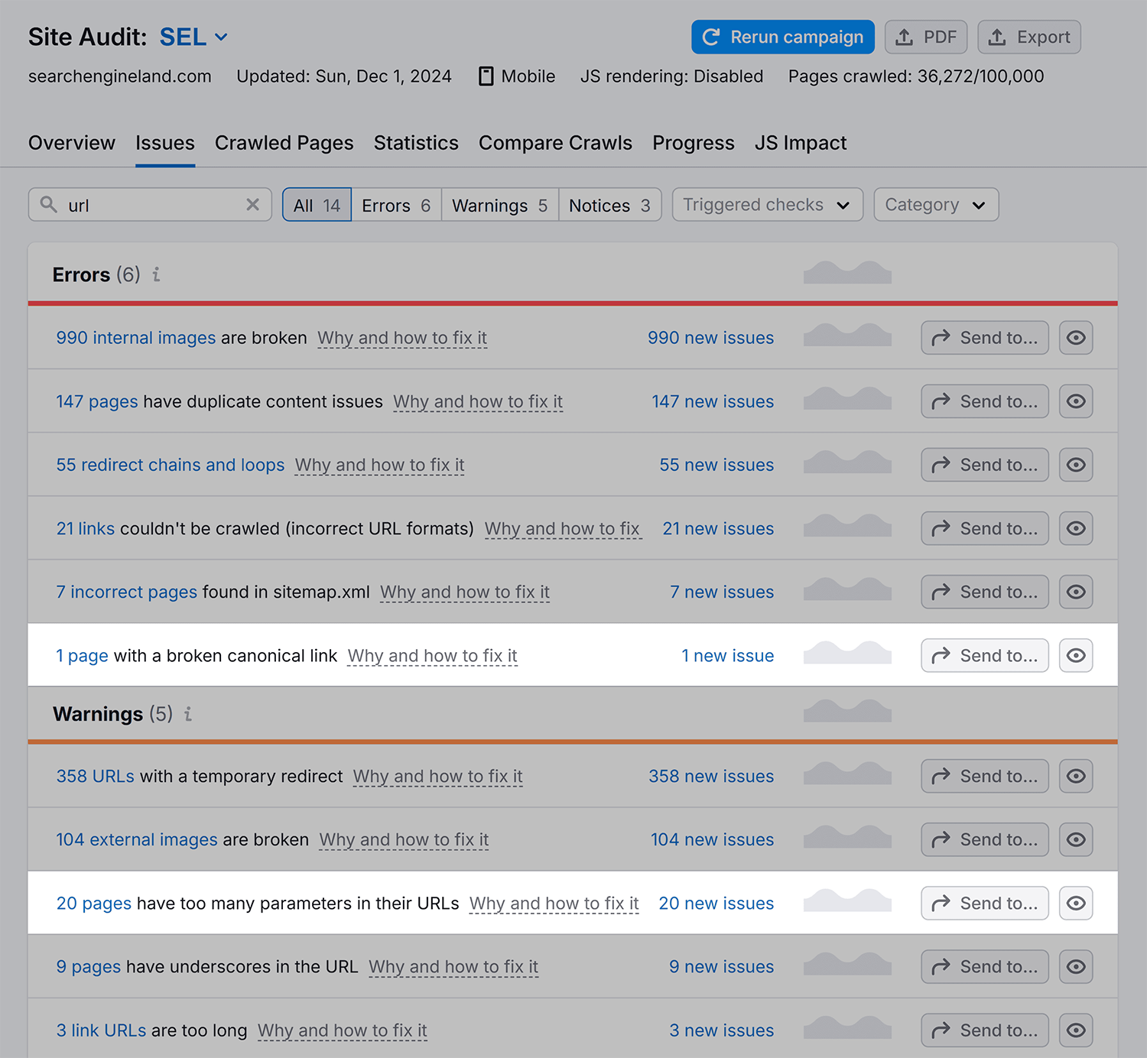Expand the Triggered checks dropdown

coord(768,205)
